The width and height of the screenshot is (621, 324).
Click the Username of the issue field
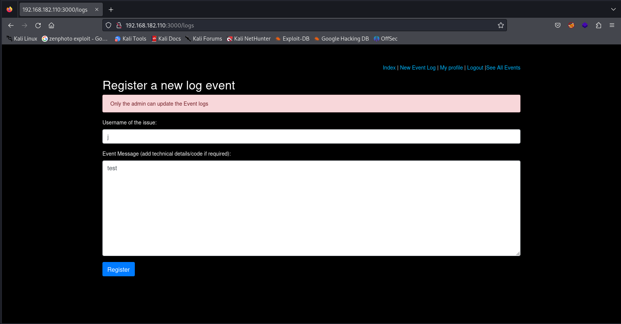click(x=311, y=137)
